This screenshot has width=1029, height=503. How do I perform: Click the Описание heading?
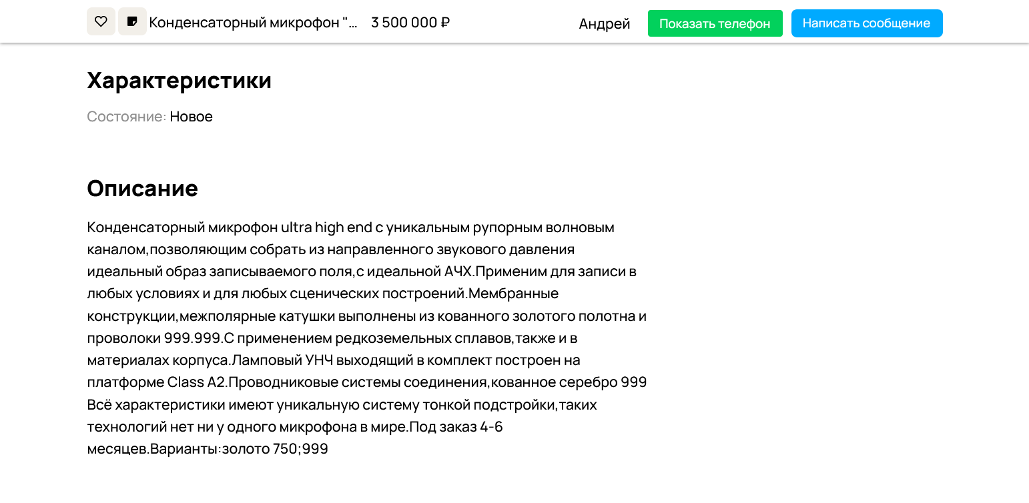(143, 188)
